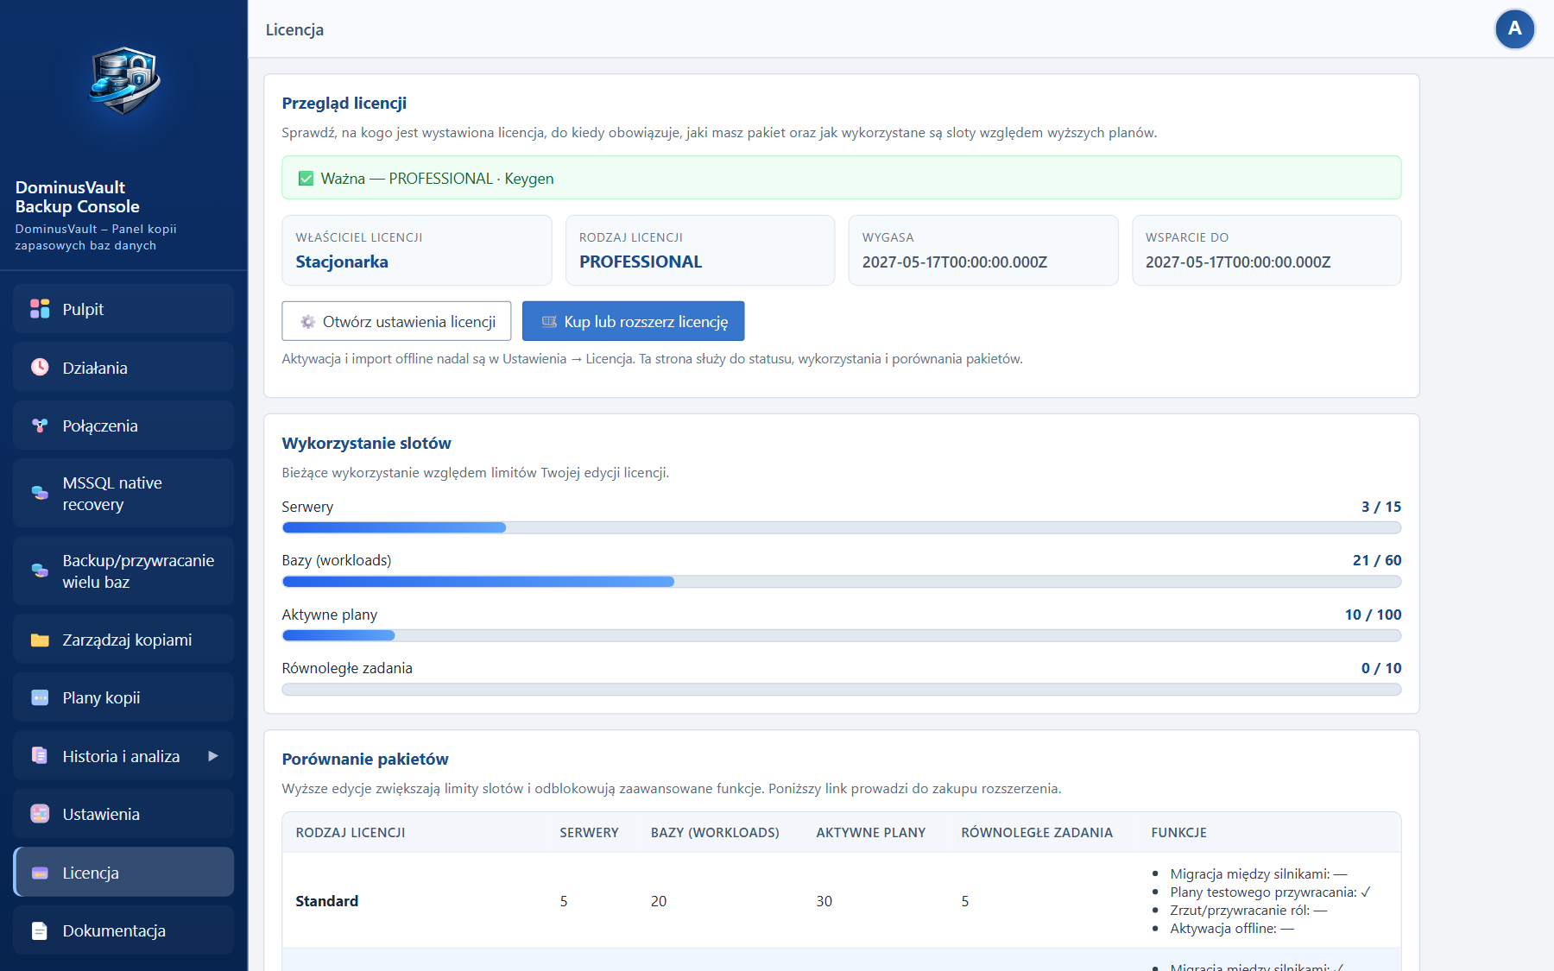Open Dokumentacja page
The image size is (1554, 971).
coord(123,930)
